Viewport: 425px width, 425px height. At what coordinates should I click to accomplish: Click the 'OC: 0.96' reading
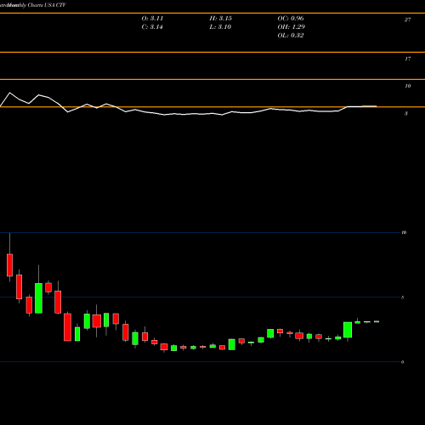[x=291, y=19]
